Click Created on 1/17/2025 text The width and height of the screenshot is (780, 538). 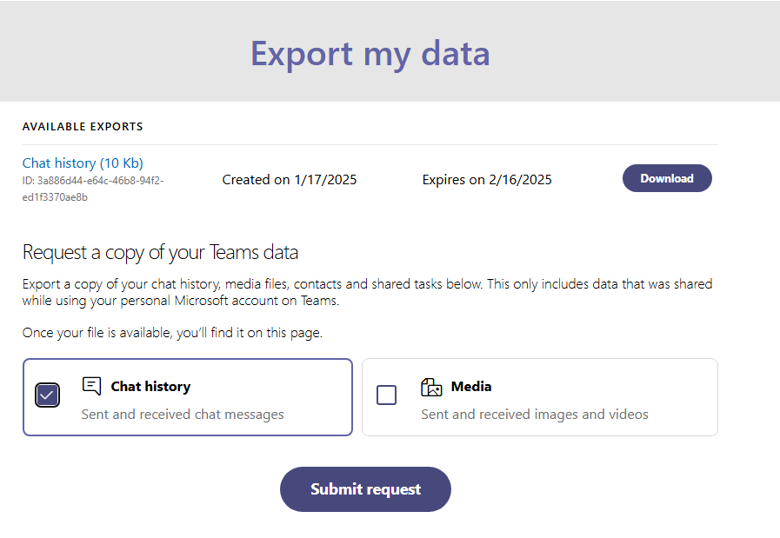(290, 180)
